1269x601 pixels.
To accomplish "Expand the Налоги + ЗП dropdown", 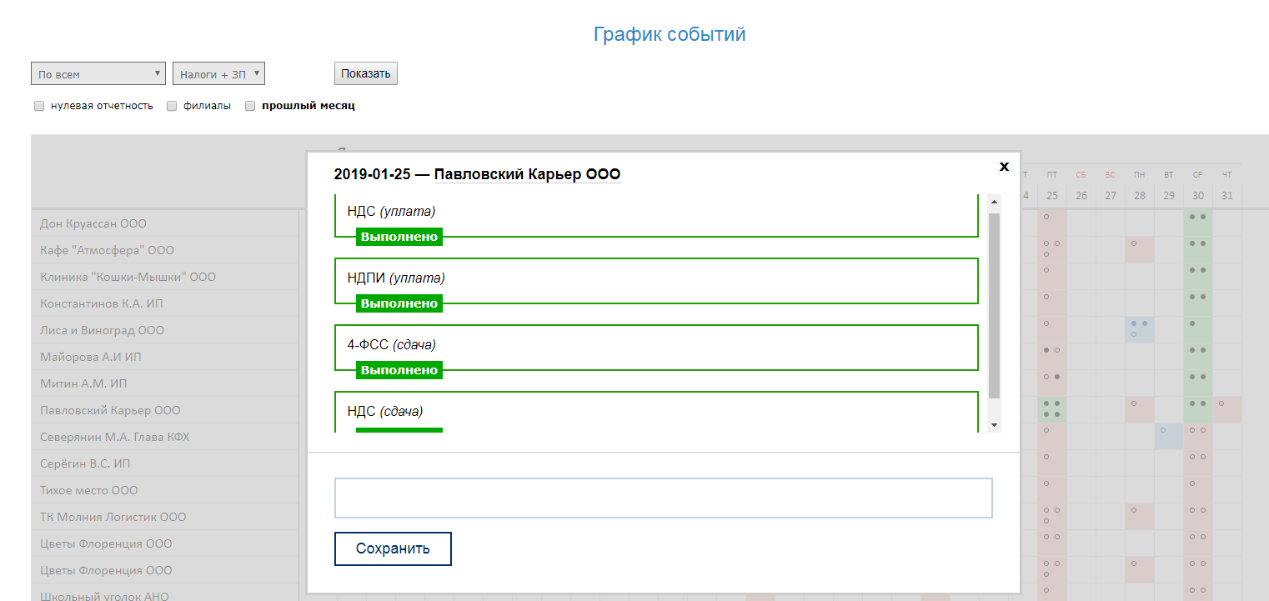I will [218, 74].
